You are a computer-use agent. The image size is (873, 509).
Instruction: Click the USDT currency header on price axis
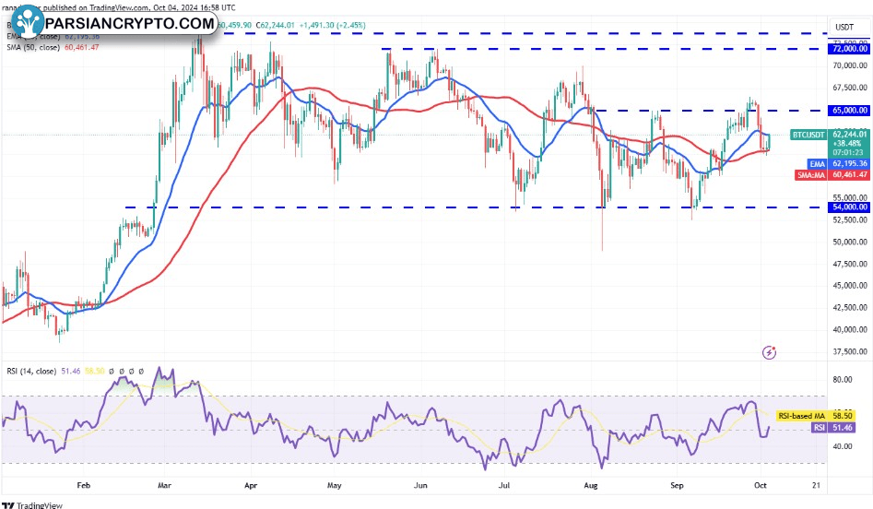[844, 27]
